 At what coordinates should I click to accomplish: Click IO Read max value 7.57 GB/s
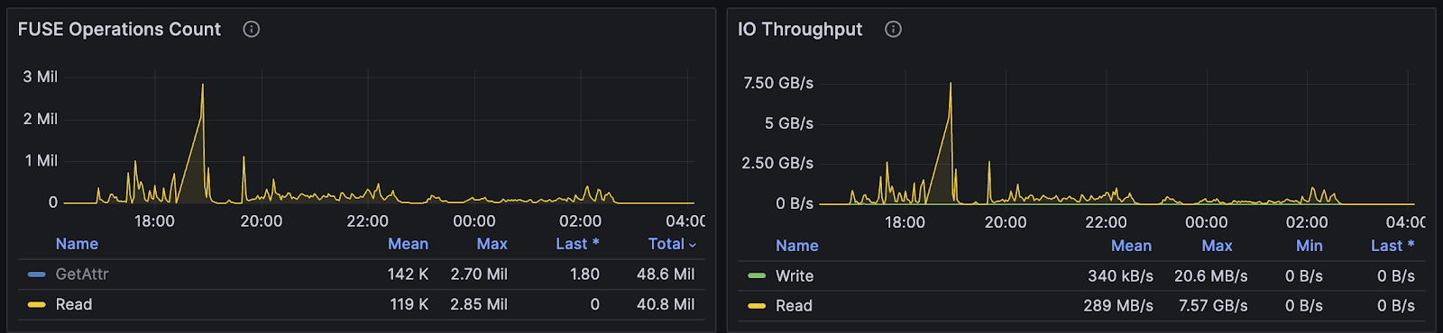tap(1213, 306)
